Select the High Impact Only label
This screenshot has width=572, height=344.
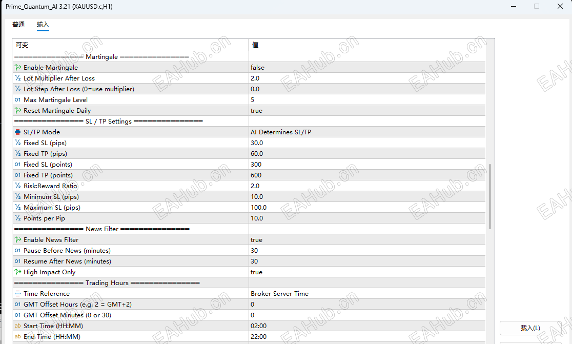coord(50,272)
